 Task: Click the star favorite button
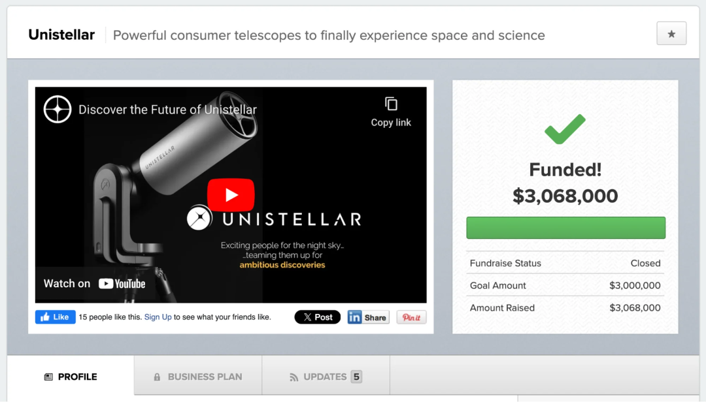(x=671, y=34)
